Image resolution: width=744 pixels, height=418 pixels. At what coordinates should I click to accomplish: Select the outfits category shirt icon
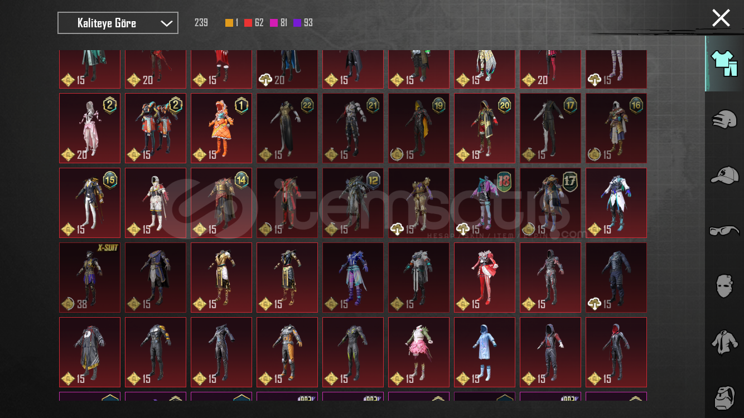click(x=723, y=64)
